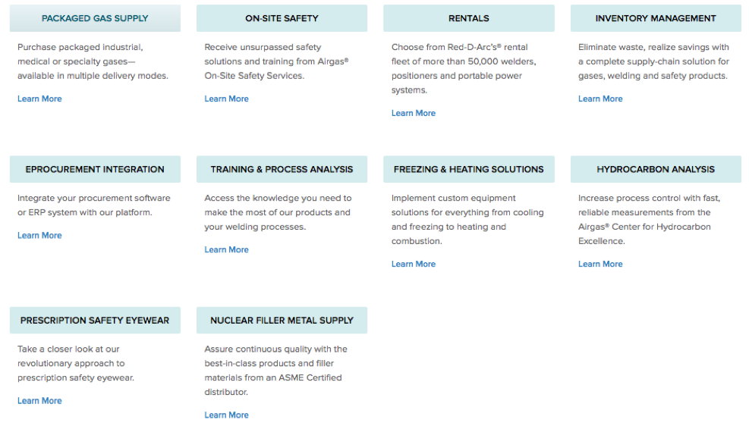Open Learn More for Nuclear Filler Metal Supply
The image size is (749, 426).
click(x=226, y=415)
